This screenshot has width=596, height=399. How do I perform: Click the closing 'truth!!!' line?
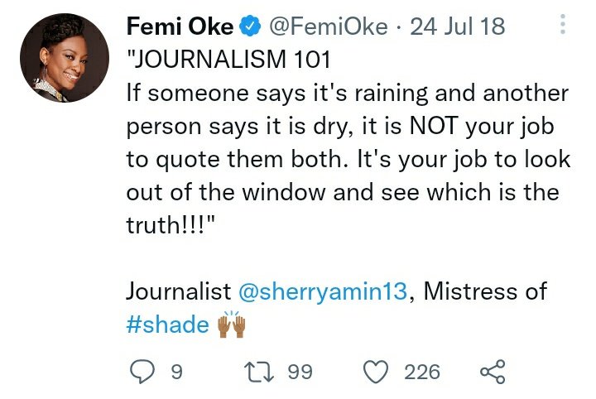[x=171, y=224]
